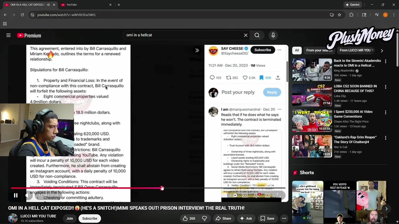
Task: Open the apps grid in bookmarks bar
Action: [5, 24]
